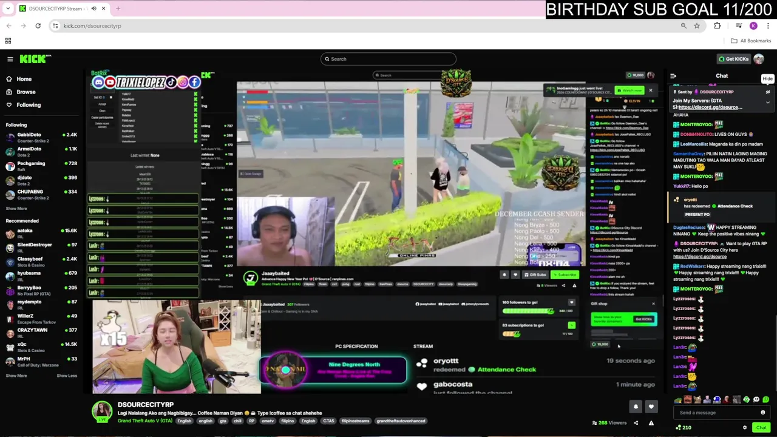Expand the pinned message chevron in chat
Screen dimensions: 777x437
(x=767, y=103)
